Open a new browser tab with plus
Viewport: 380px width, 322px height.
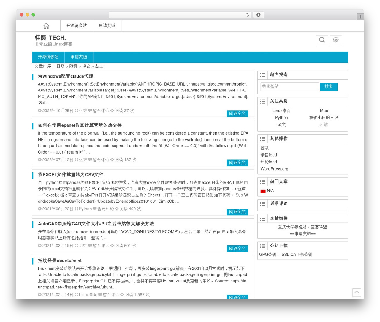(360, 17)
